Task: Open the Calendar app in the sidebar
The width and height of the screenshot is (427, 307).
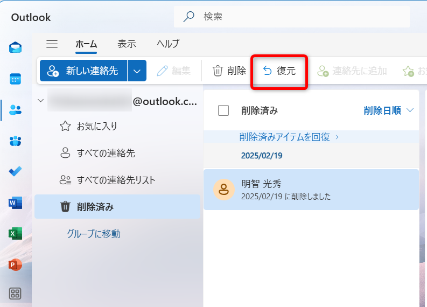Action: (x=15, y=79)
